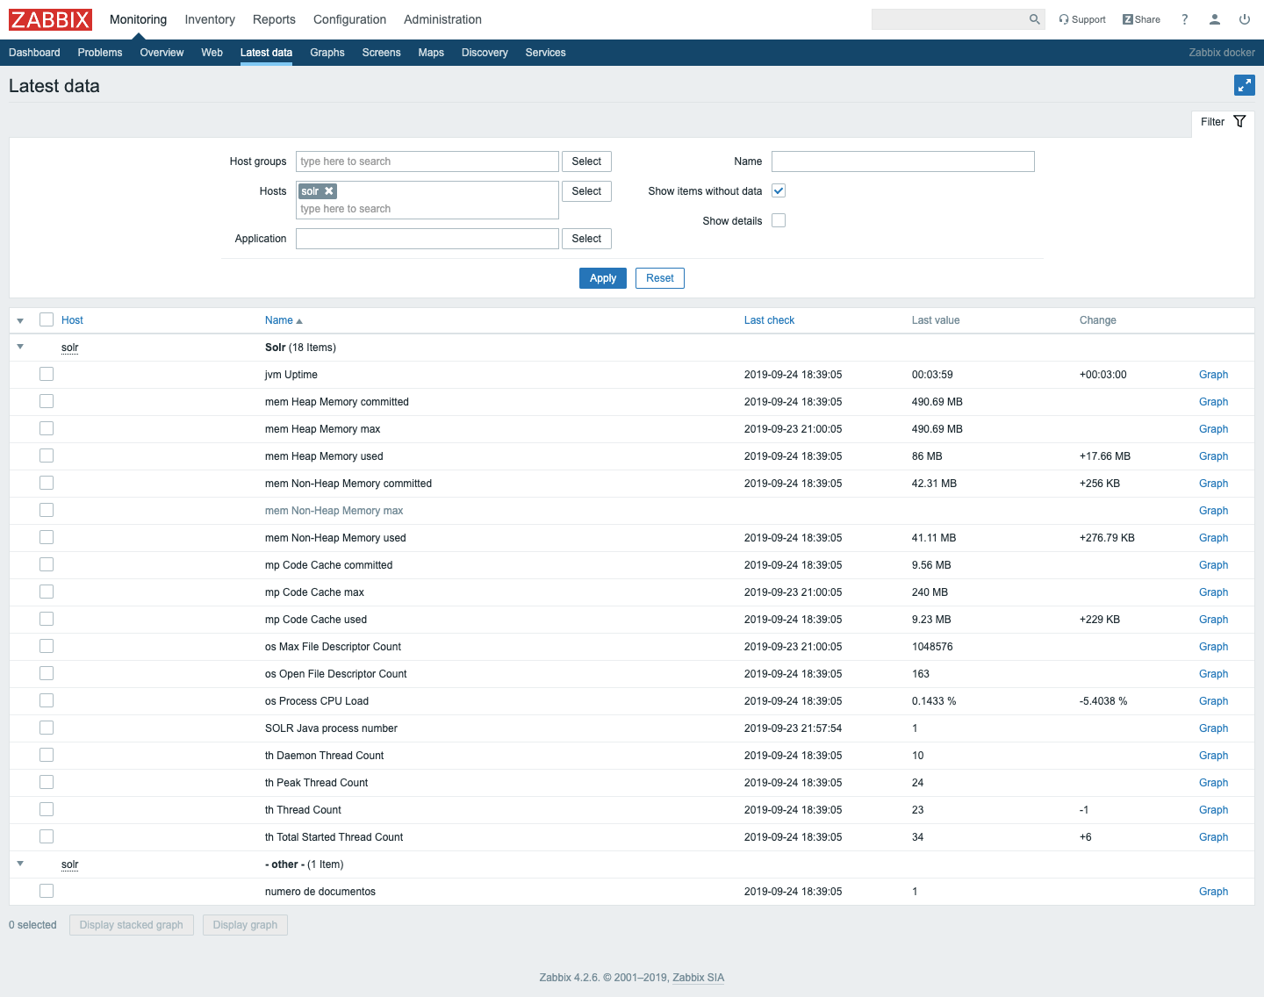This screenshot has height=997, width=1264.
Task: Go to the Overview submenu
Action: click(x=162, y=53)
